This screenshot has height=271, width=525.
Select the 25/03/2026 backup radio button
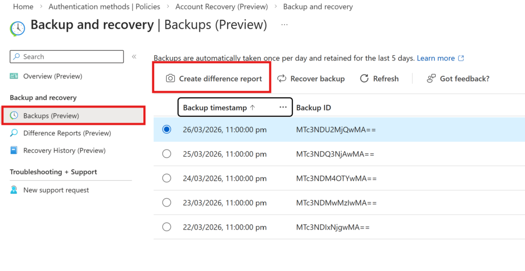[166, 154]
